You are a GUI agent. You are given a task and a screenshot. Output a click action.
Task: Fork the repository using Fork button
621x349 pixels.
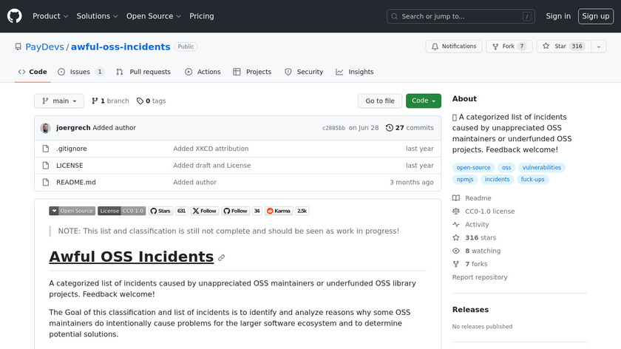508,46
